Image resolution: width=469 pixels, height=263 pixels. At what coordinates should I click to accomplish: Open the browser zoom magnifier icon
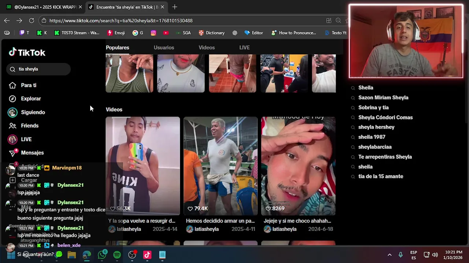click(x=338, y=20)
